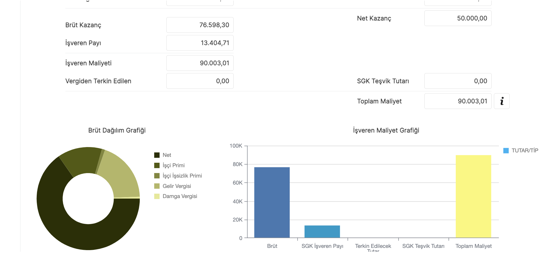Viewport: 557px width, 256px height.
Task: Click the Toplam Maliyet x-axis label
Action: (x=473, y=246)
